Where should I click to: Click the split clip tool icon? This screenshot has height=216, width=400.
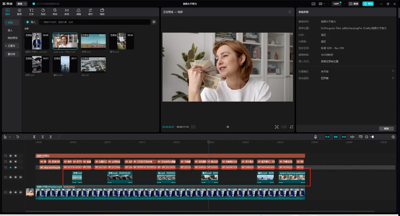pyautogui.click(x=34, y=137)
